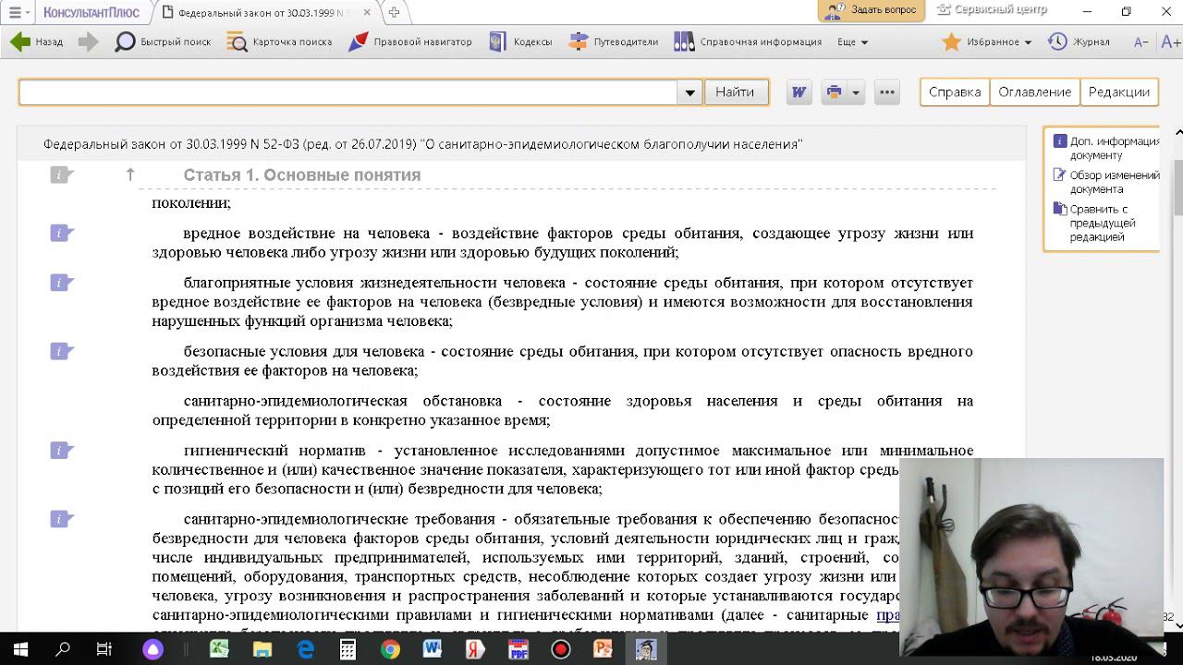This screenshot has height=665, width=1183.
Task: Open the Редакции tab
Action: [1119, 92]
